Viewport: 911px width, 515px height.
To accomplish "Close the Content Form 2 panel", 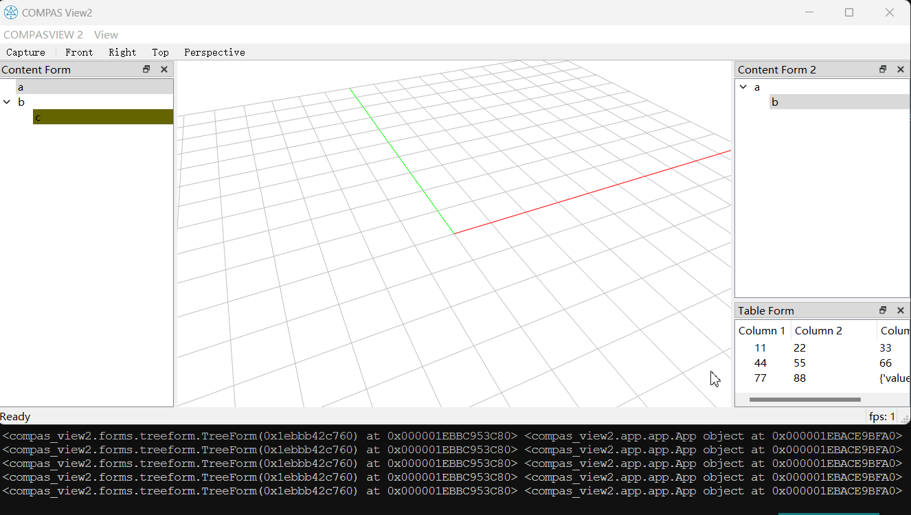I will (901, 69).
